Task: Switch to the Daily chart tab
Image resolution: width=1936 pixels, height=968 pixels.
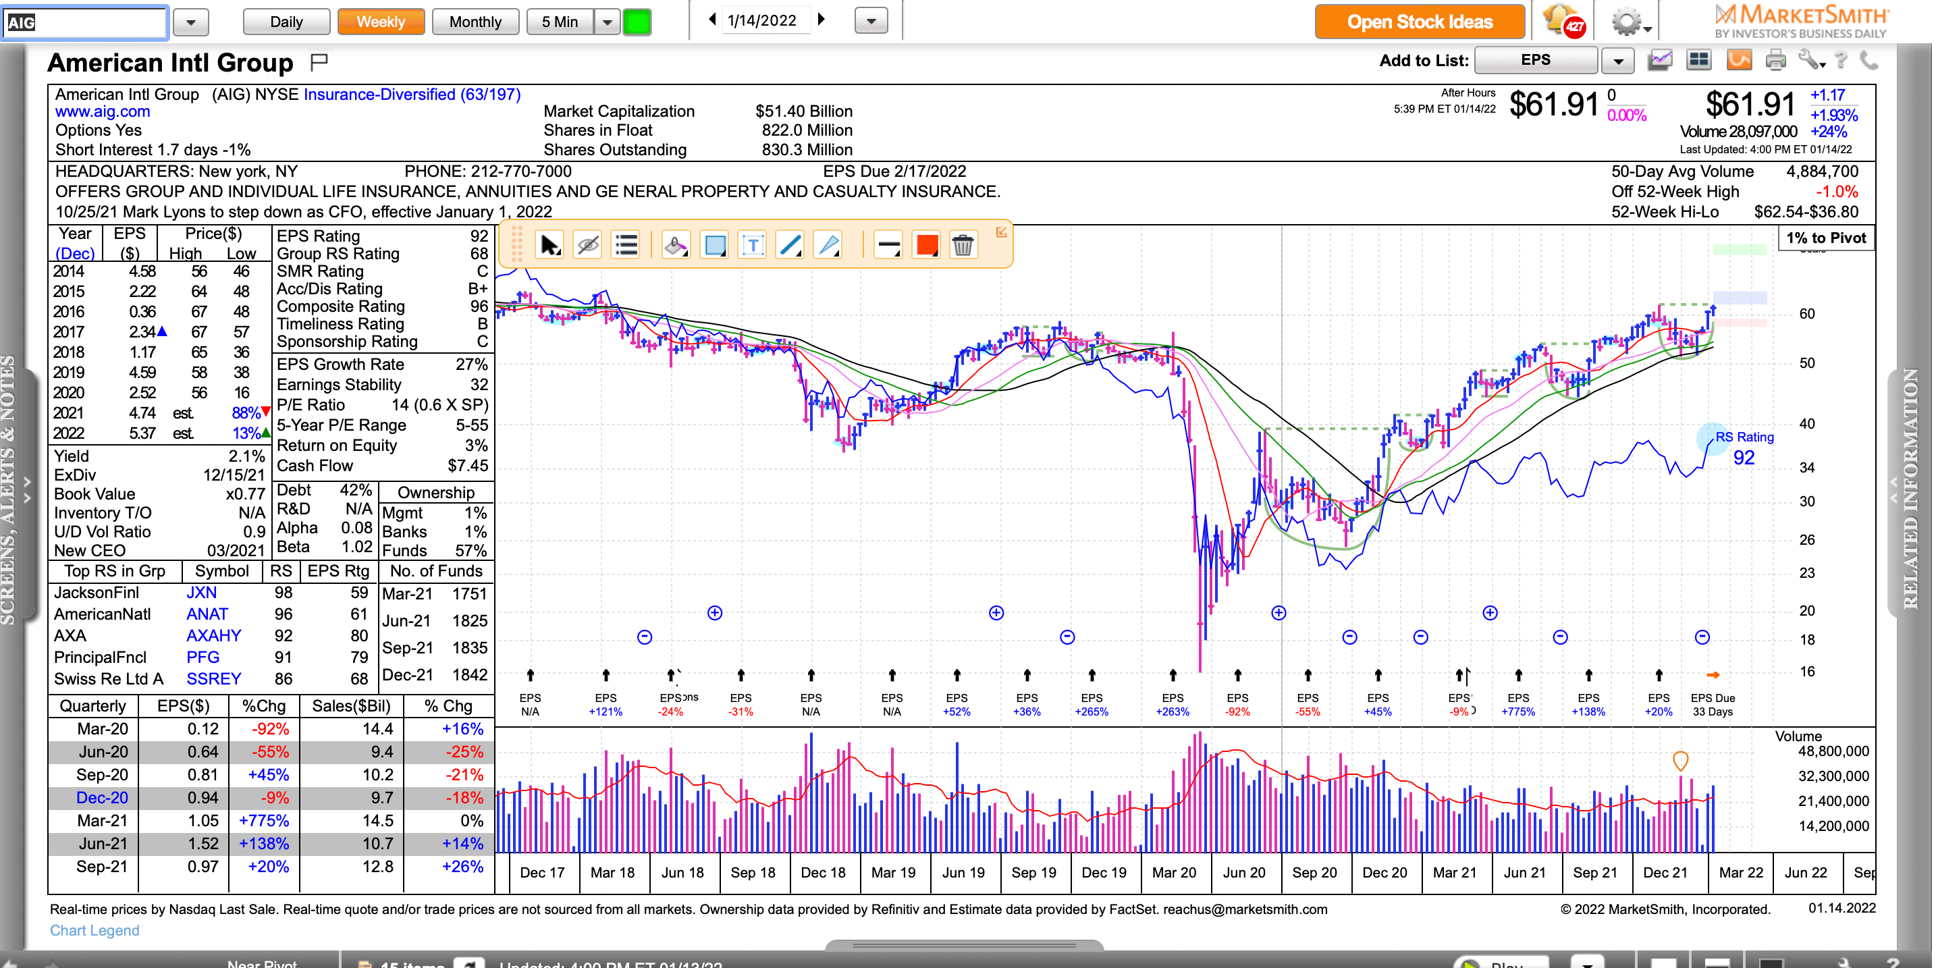Action: coord(286,22)
